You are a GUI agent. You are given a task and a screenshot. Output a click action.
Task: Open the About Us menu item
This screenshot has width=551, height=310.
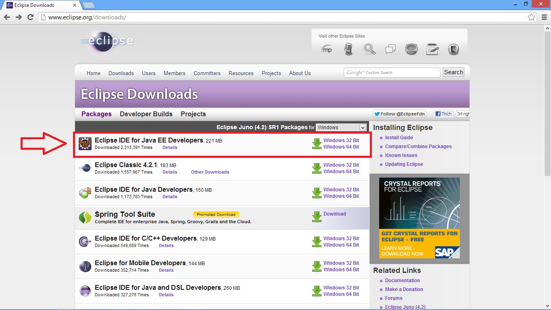pos(300,73)
